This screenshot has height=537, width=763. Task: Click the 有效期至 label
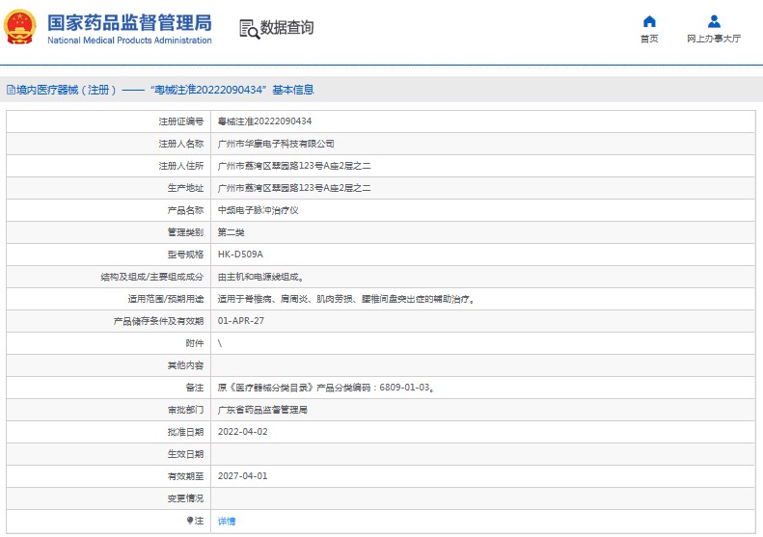coord(185,476)
